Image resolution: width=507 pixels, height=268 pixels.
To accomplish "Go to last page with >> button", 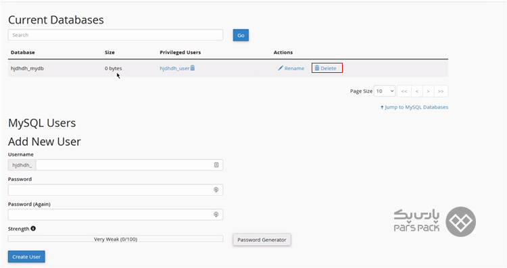I will click(x=441, y=91).
